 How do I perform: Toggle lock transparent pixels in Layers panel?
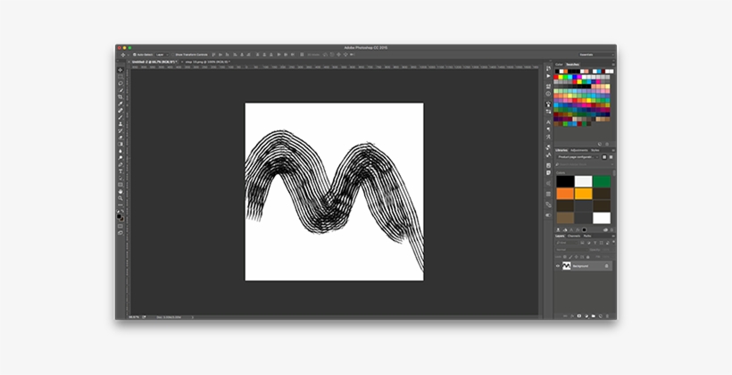(x=565, y=257)
